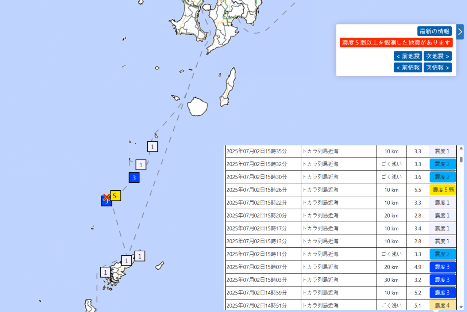Go to next earthquake with 次地震
The height and width of the screenshot is (312, 467).
click(437, 56)
